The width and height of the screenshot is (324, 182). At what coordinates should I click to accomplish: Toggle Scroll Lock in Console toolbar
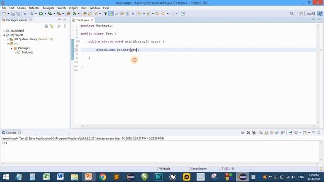pos(266,133)
